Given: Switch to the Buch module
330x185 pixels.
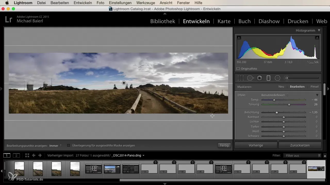Looking at the screenshot, I should 244,21.
